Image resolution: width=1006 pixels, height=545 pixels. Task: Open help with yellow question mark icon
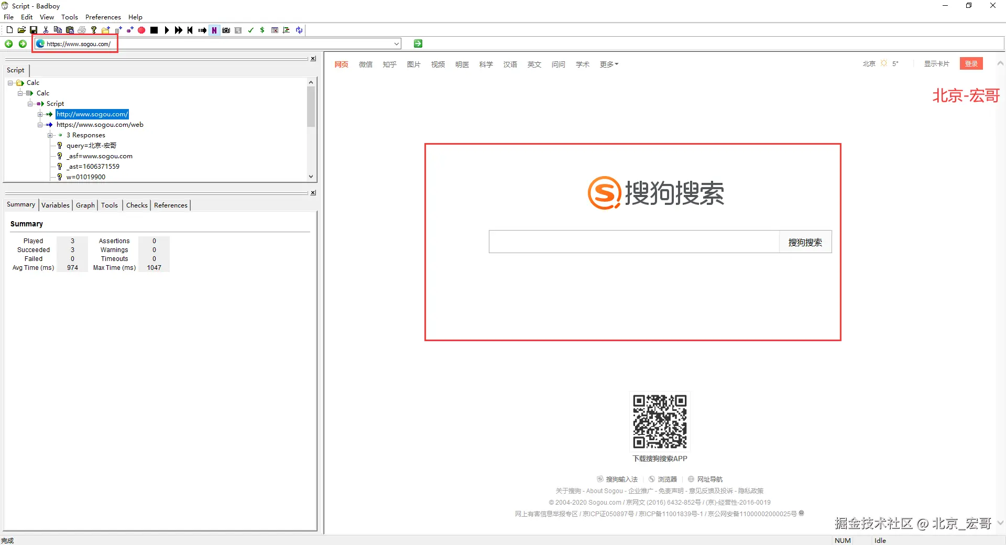94,30
